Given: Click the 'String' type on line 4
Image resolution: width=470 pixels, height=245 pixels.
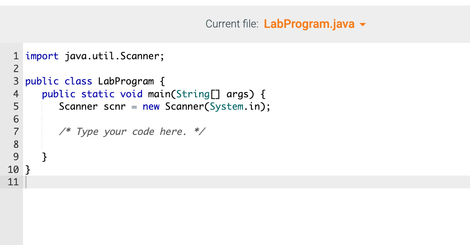Looking at the screenshot, I should tap(193, 94).
